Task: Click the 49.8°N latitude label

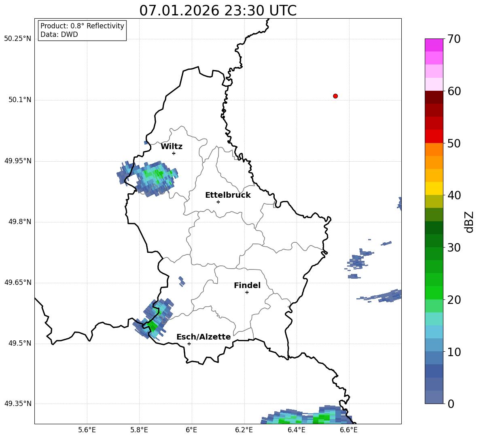Action: 20,222
